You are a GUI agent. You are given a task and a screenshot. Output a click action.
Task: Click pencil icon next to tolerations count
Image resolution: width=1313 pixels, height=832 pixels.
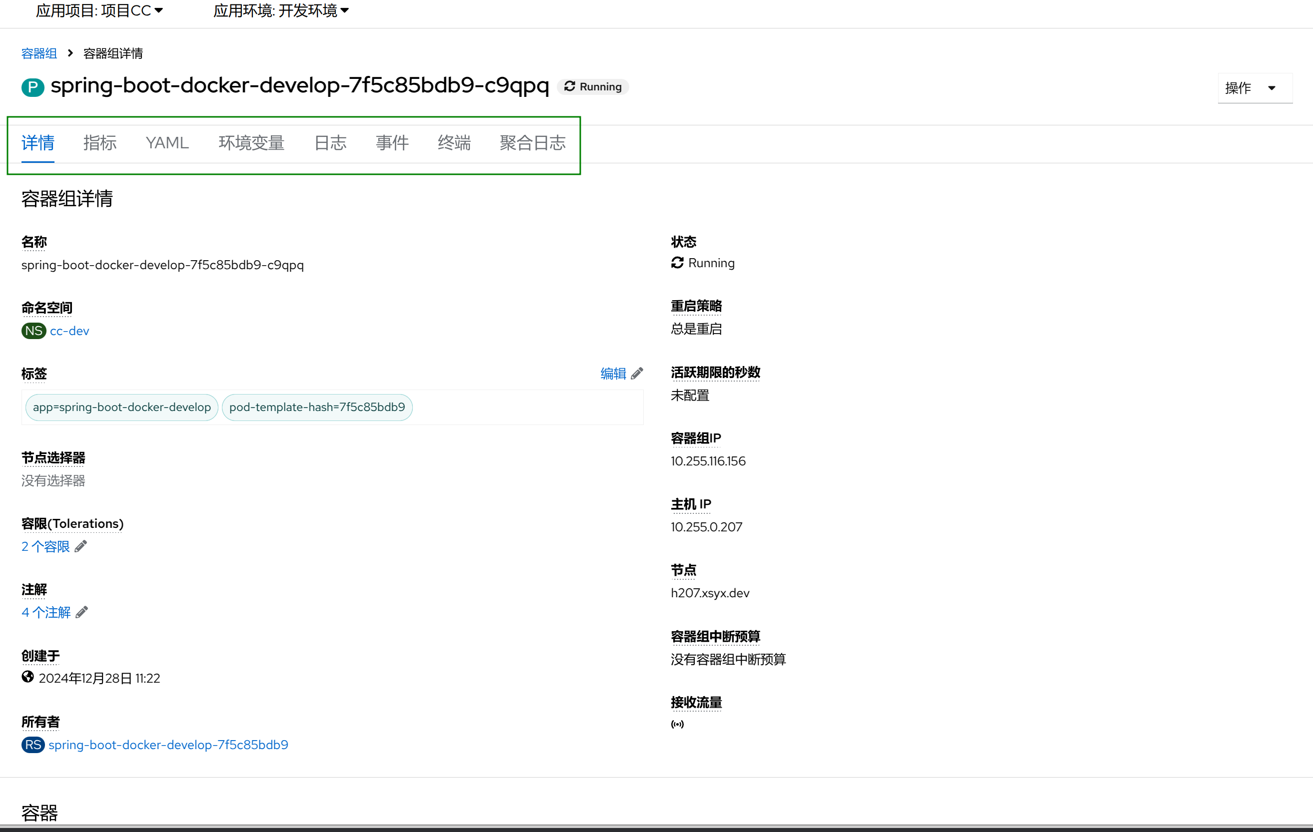tap(80, 546)
